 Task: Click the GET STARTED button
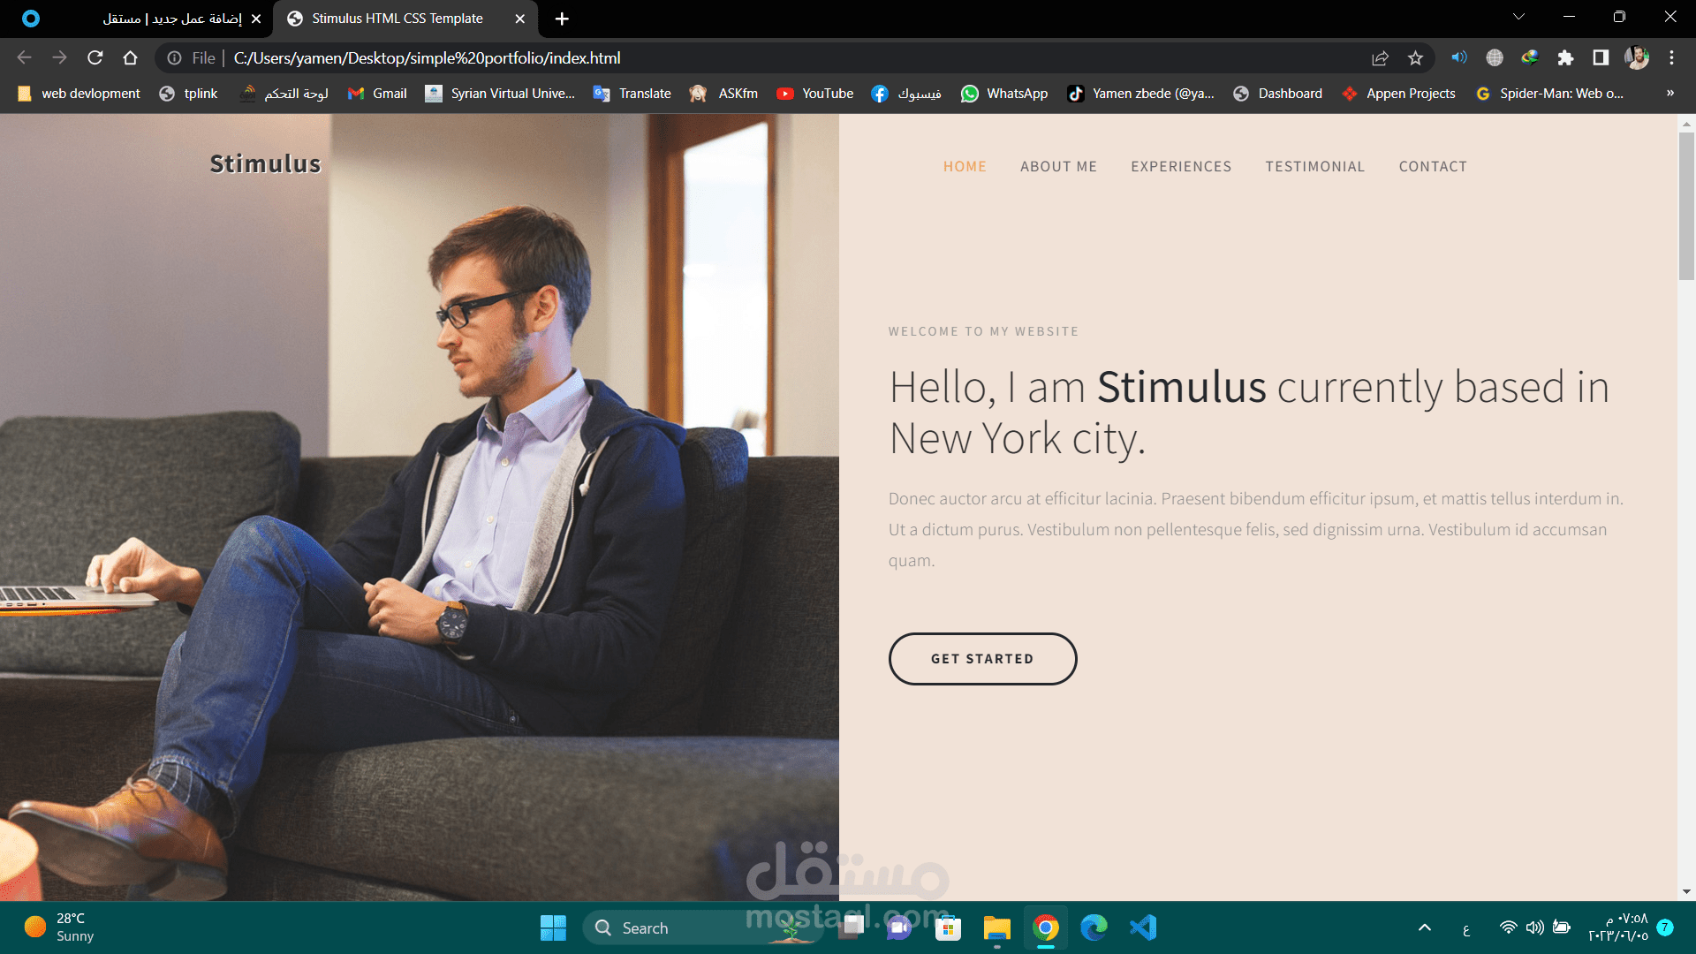982,658
